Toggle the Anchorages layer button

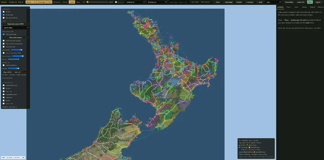42,2
